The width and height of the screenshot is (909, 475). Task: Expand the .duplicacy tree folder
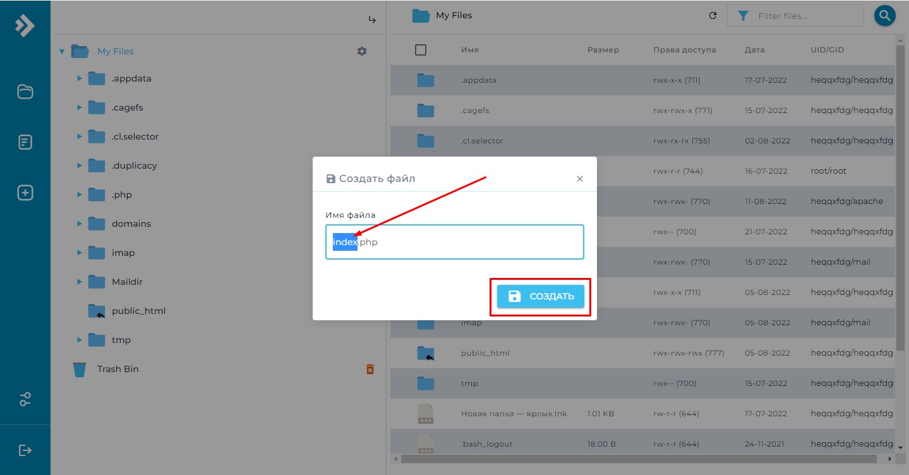[80, 165]
